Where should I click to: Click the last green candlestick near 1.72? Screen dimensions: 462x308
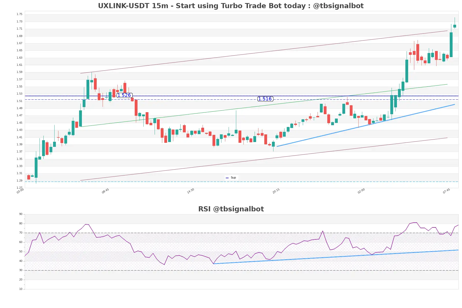[x=455, y=26]
